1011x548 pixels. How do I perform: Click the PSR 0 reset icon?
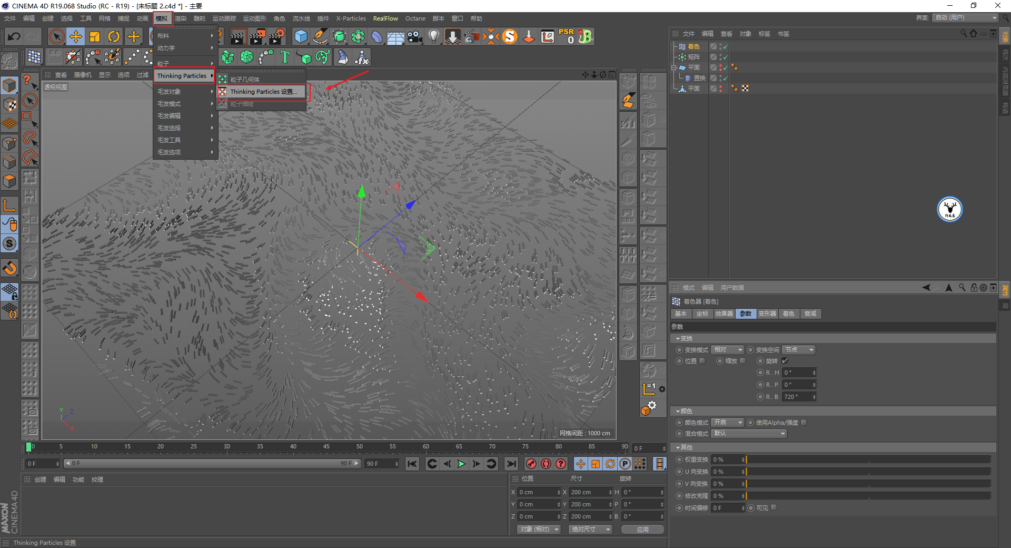coord(567,36)
